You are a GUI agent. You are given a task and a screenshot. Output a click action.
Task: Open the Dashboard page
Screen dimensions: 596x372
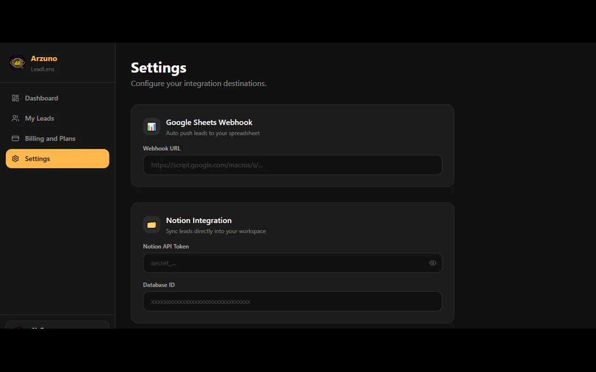(x=58, y=98)
